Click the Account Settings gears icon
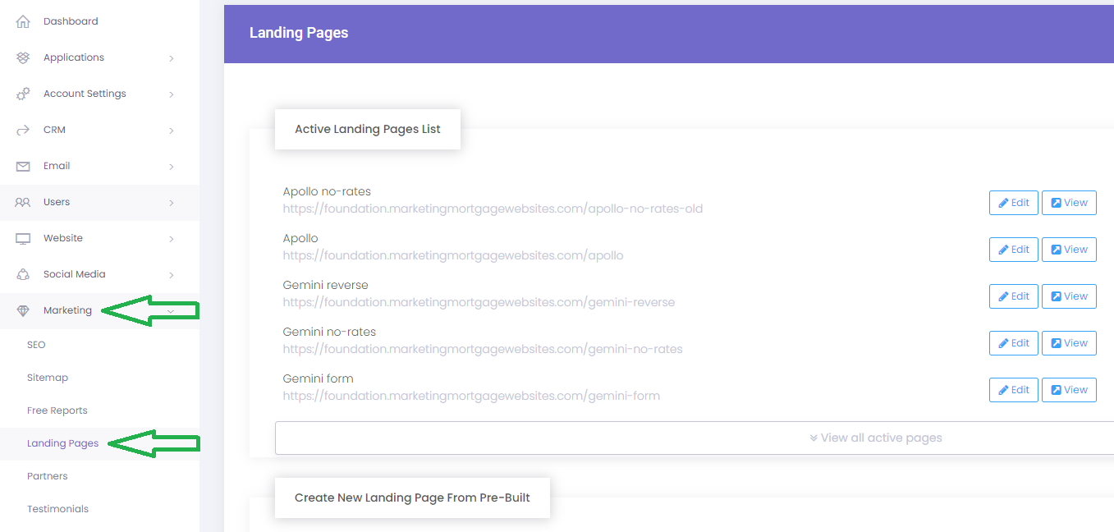 tap(23, 94)
